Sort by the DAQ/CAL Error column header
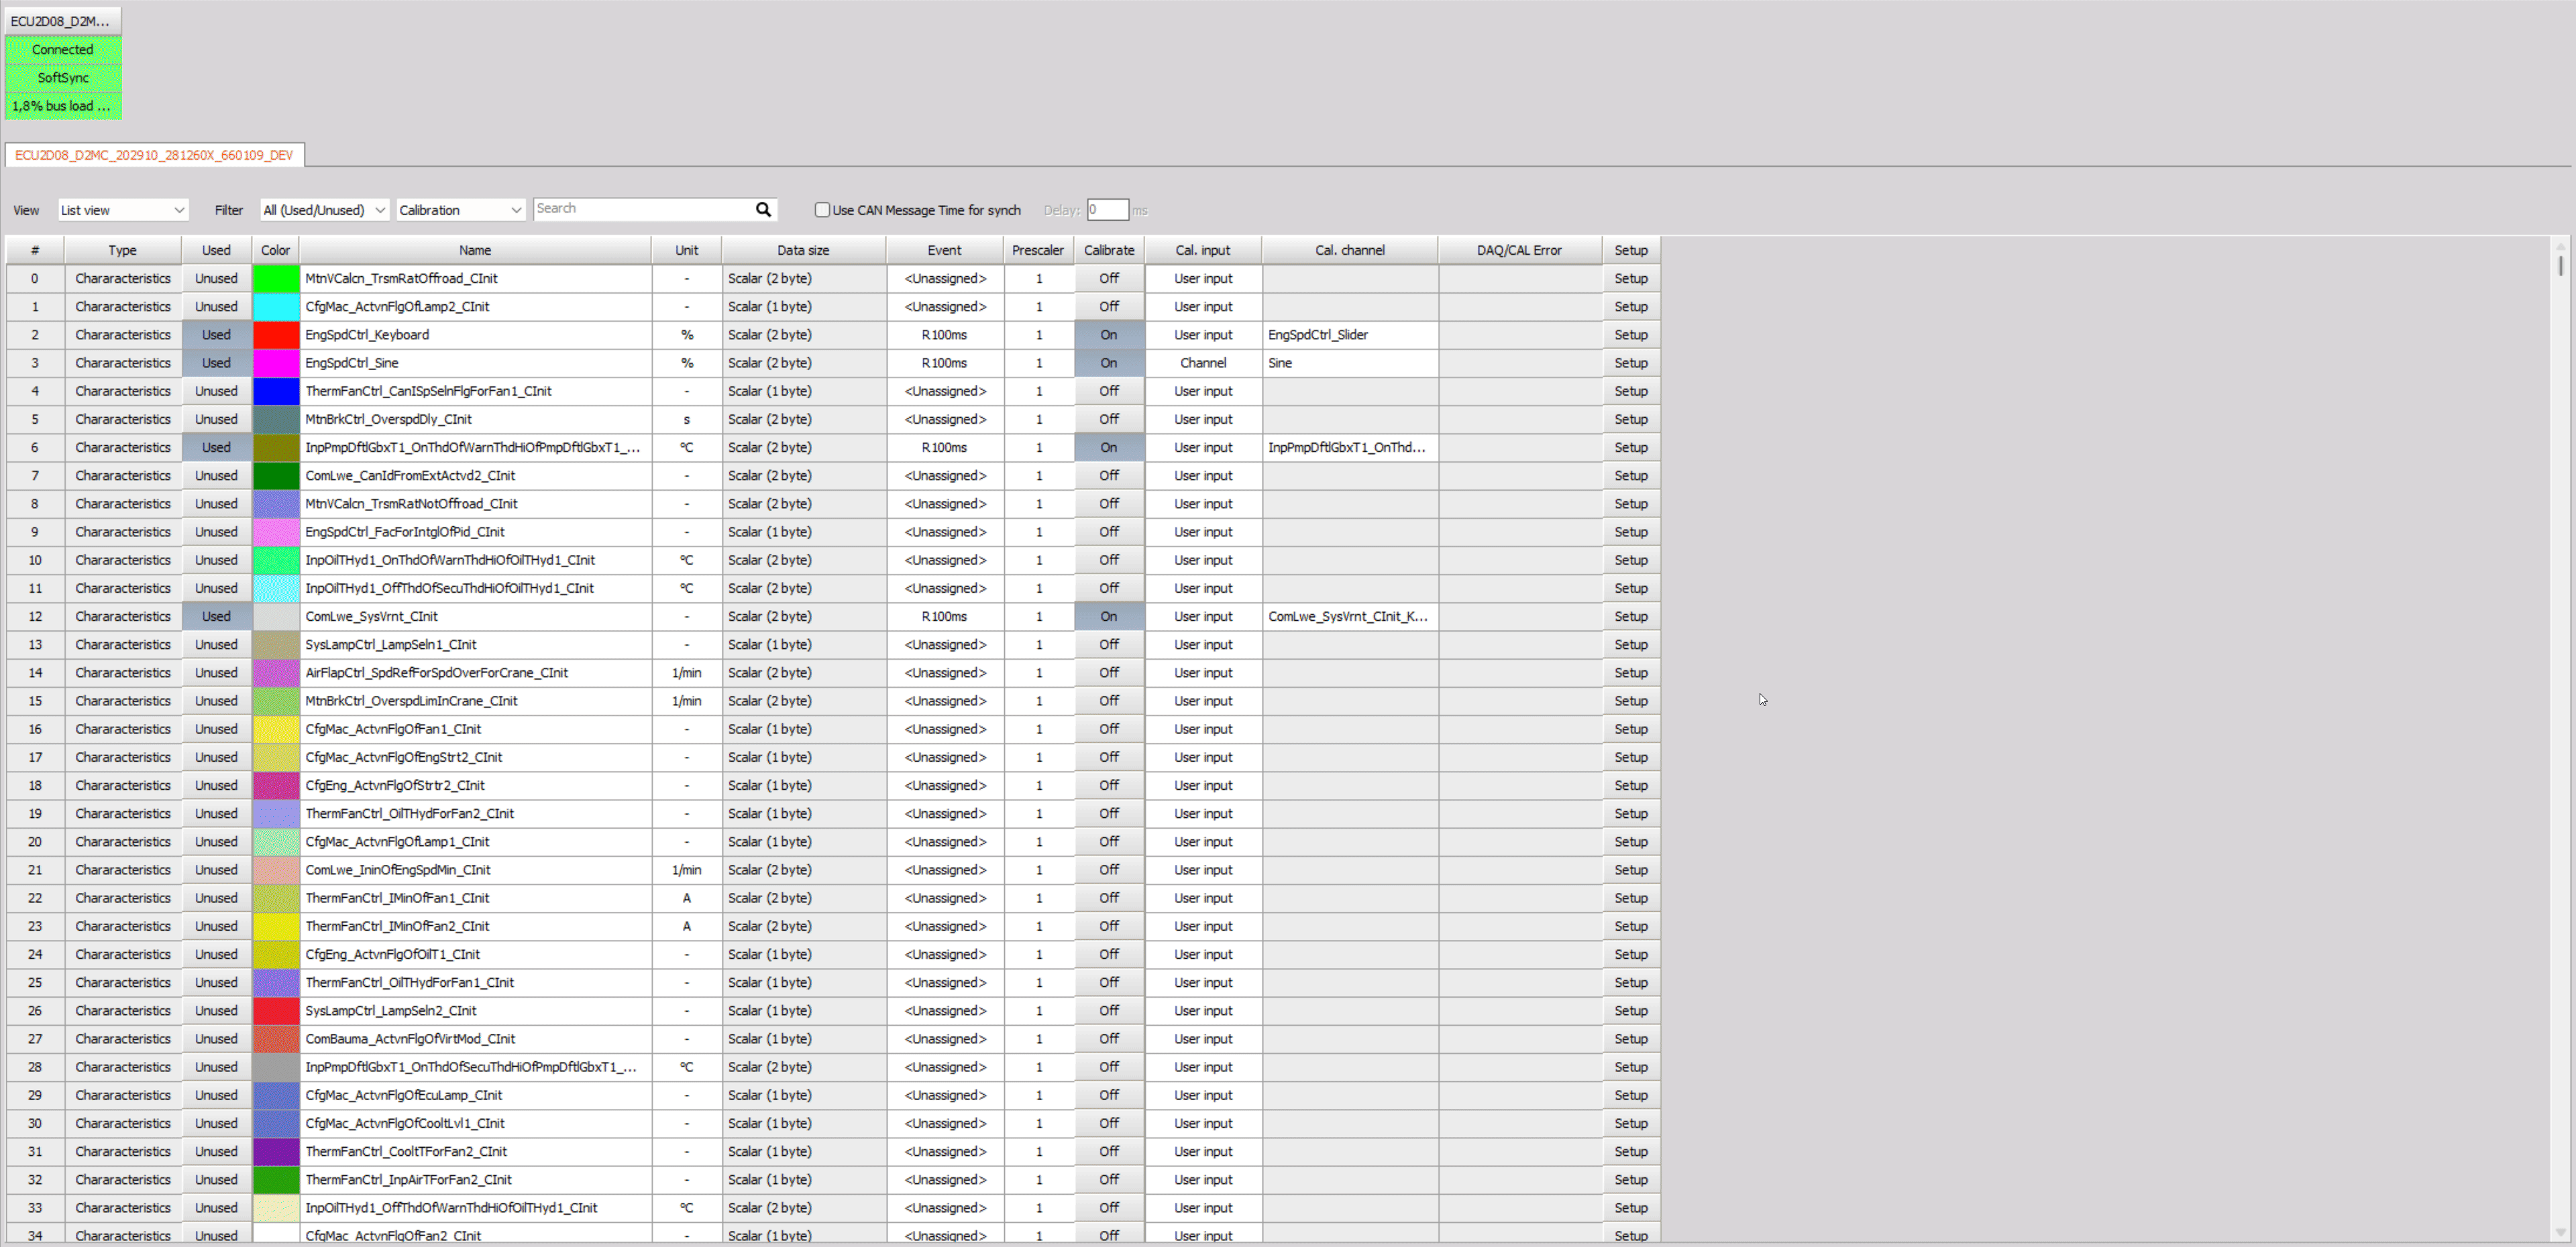The height and width of the screenshot is (1247, 2576). click(x=1519, y=250)
